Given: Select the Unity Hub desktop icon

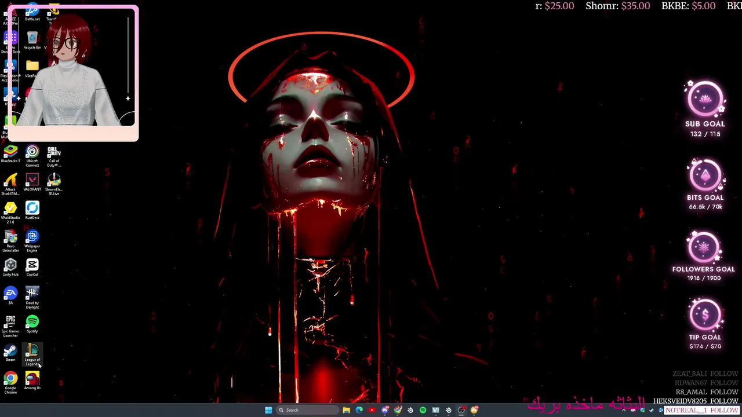Looking at the screenshot, I should (10, 268).
